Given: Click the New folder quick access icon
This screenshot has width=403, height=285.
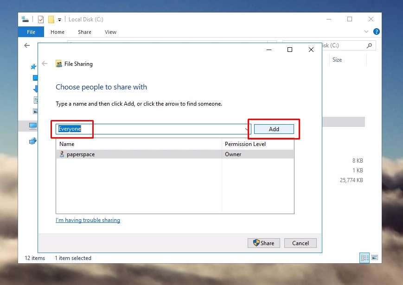Looking at the screenshot, I should (51, 19).
